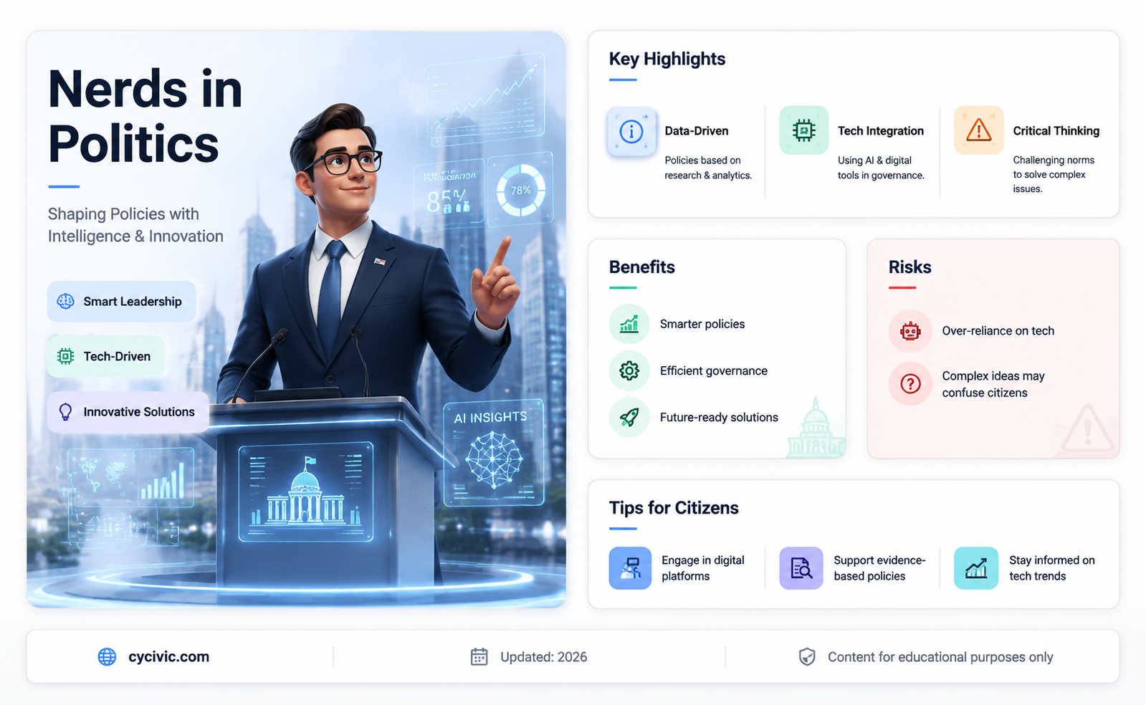Viewport: 1146px width, 705px height.
Task: Click the shield icon in the footer
Action: click(807, 657)
